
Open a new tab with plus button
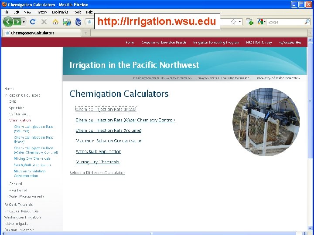click(x=86, y=33)
